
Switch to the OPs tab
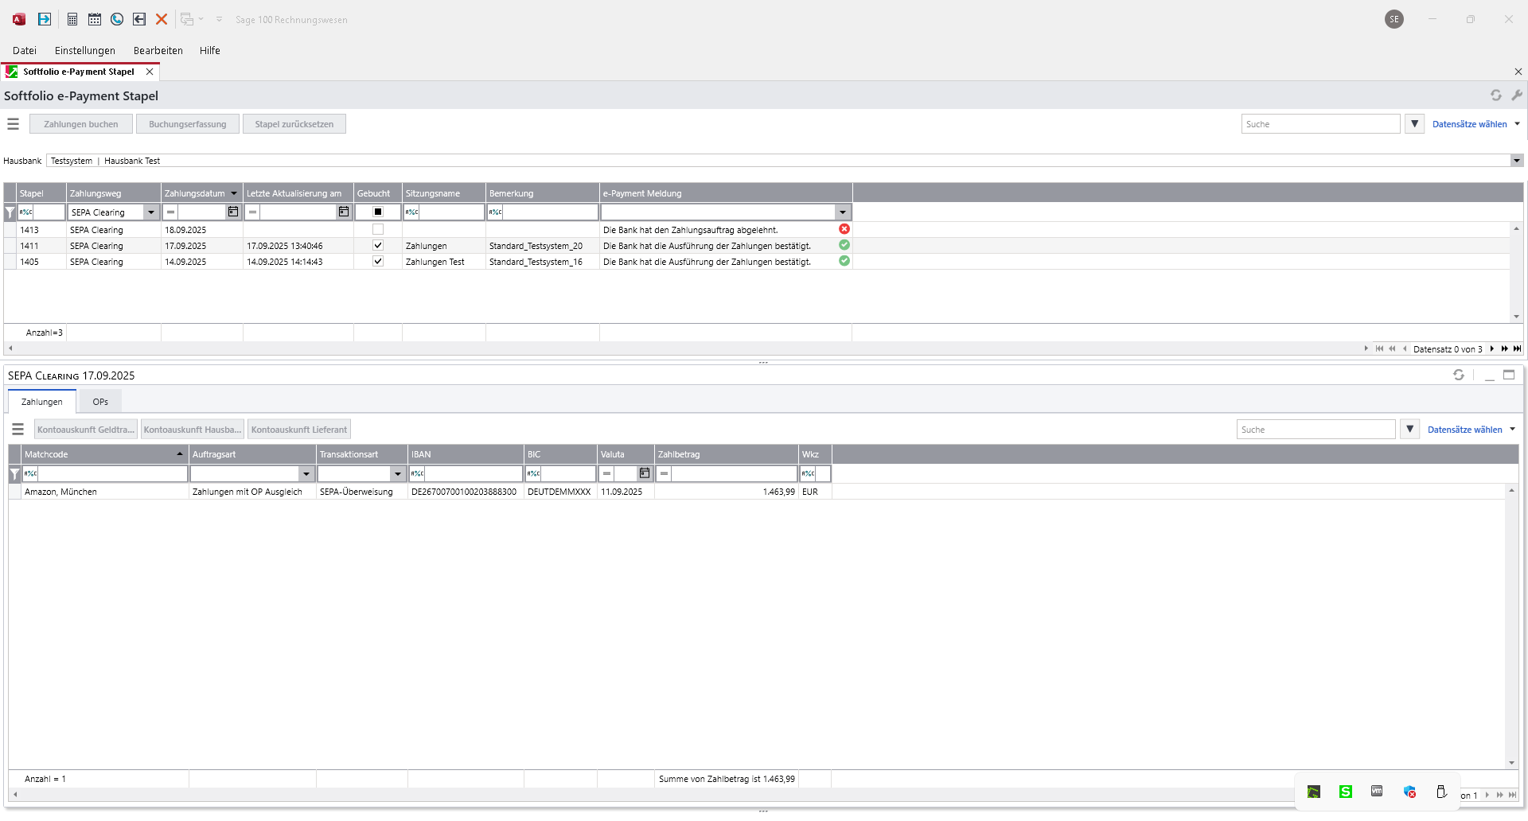[x=100, y=402]
